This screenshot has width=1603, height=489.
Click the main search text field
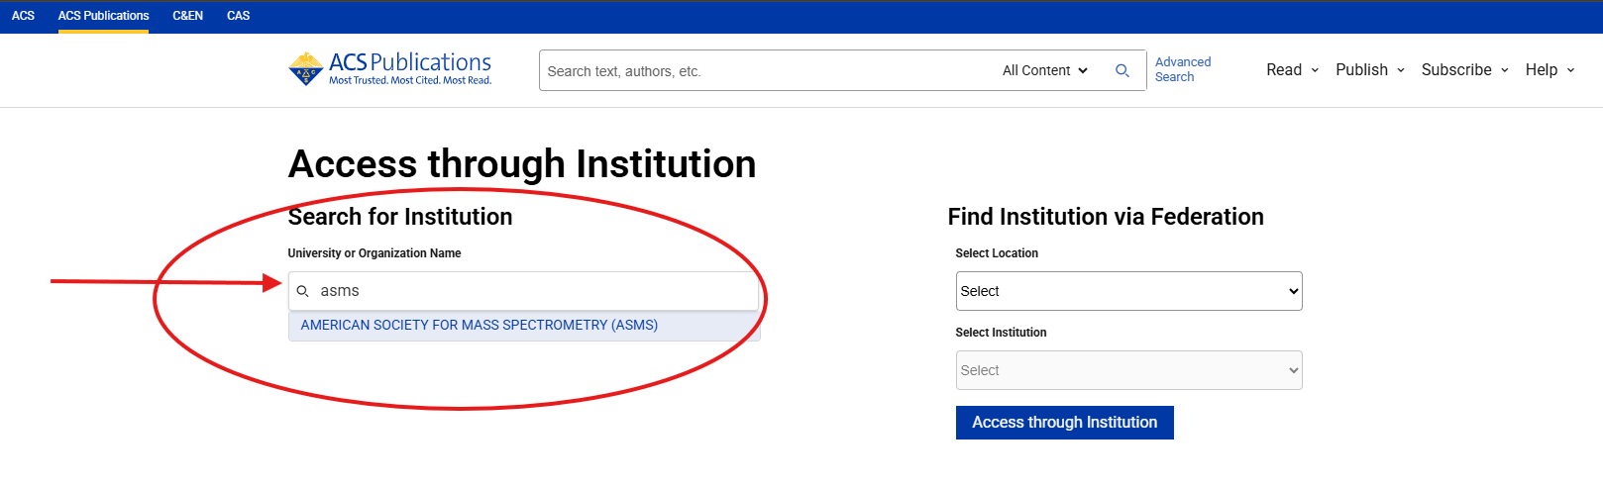(768, 71)
